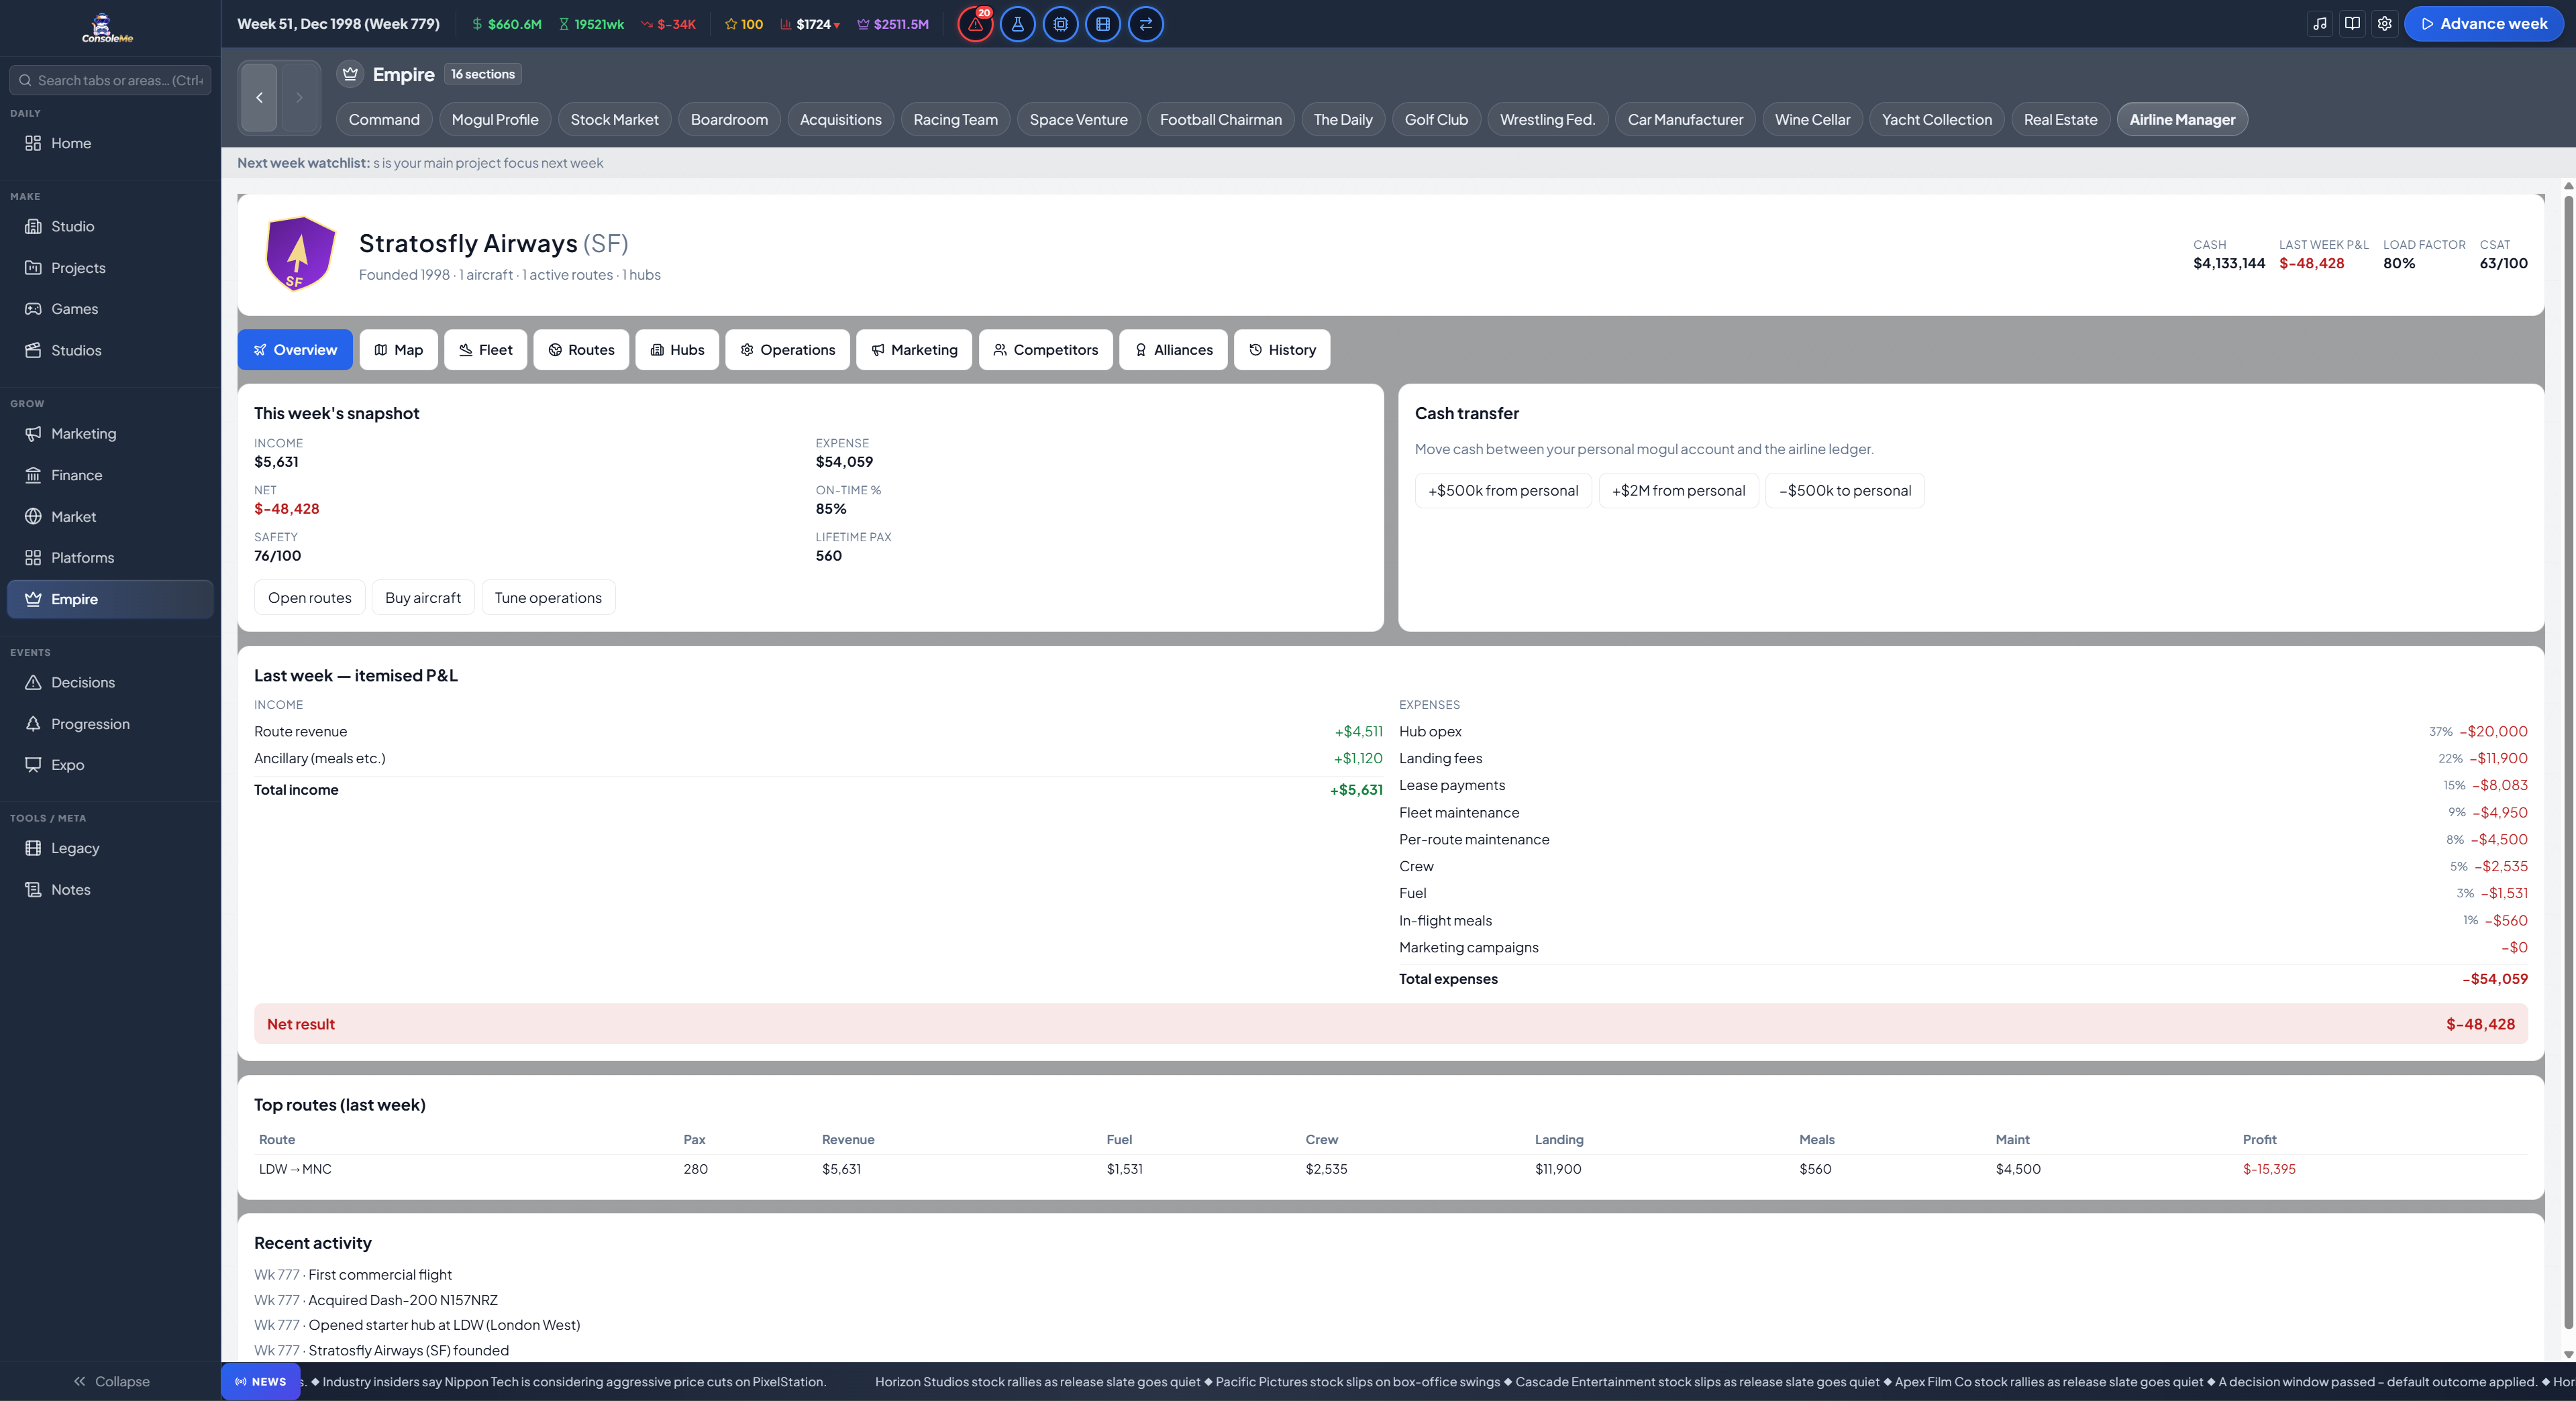Open the settings gear icon
Image resolution: width=2576 pixels, height=1401 pixels.
coord(2384,24)
